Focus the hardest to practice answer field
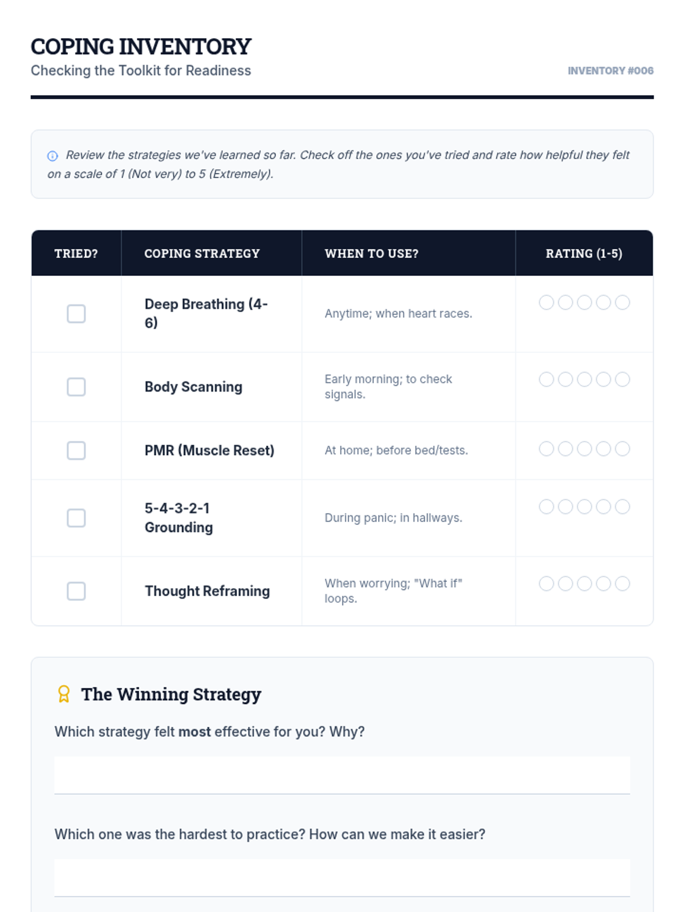This screenshot has height=912, width=684. 342,878
